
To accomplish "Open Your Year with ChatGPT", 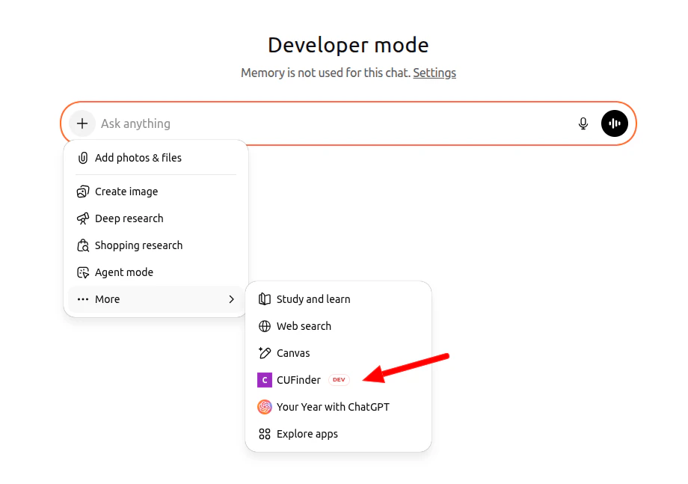I will point(338,407).
